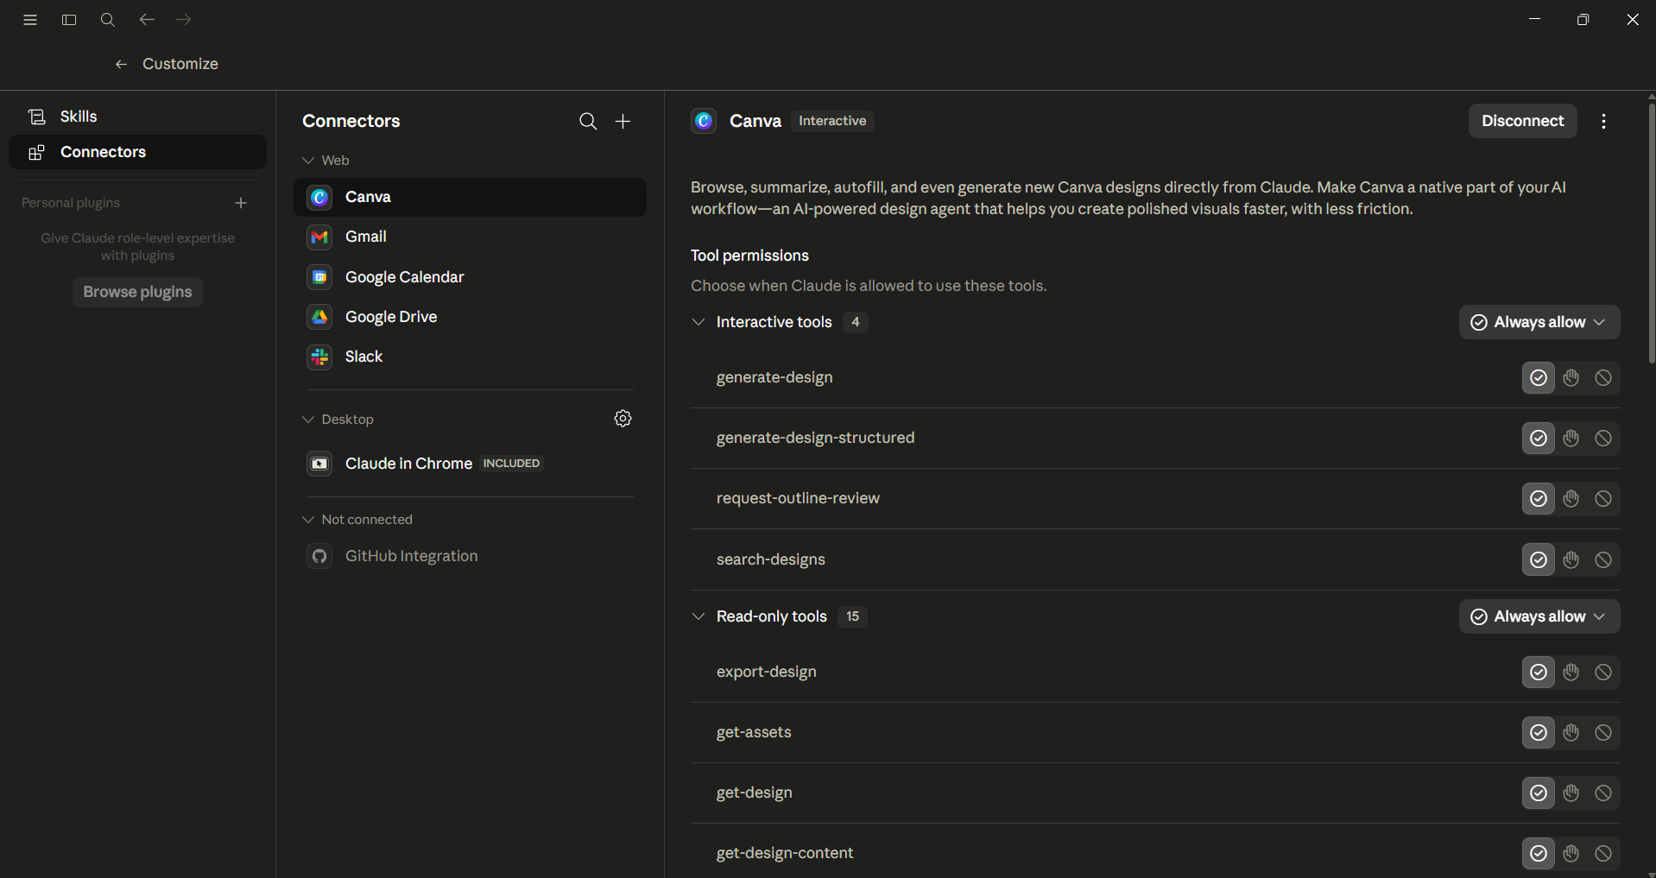Click the search icon in title bar
This screenshot has height=878, width=1656.
[x=108, y=20]
